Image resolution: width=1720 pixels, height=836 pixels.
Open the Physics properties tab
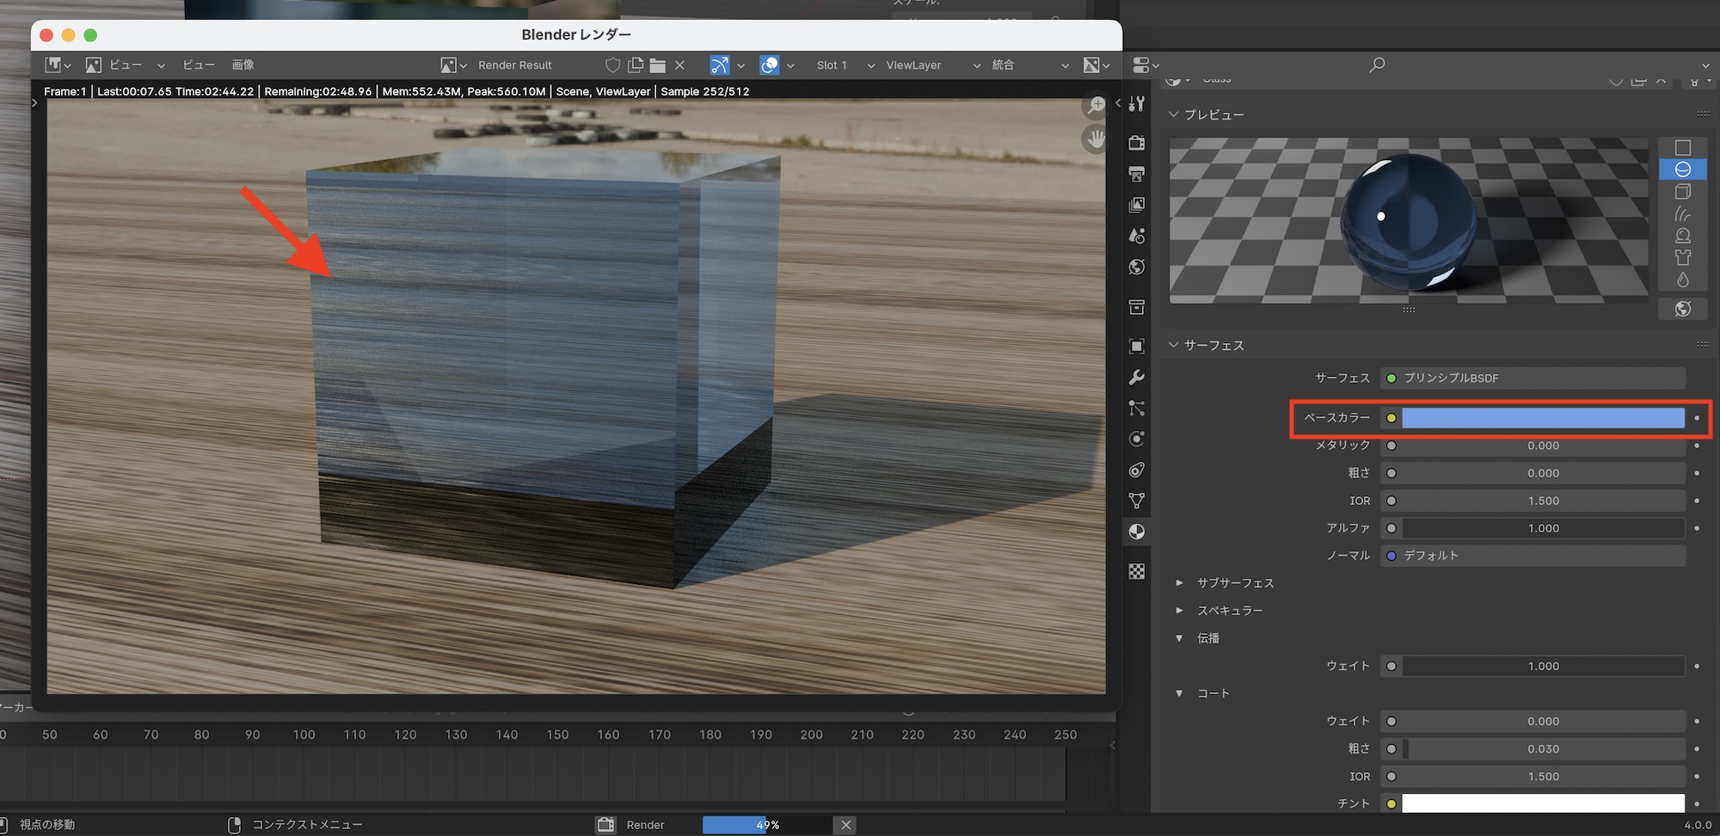click(x=1137, y=440)
